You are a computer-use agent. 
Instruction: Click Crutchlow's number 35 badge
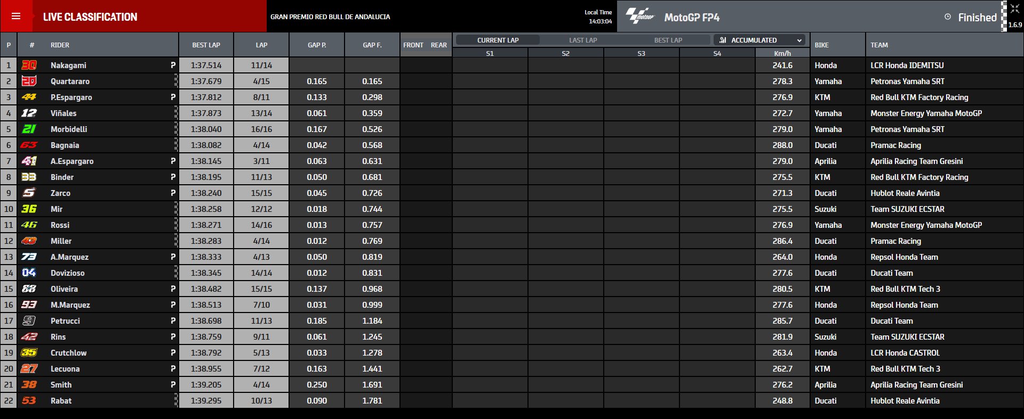click(29, 352)
